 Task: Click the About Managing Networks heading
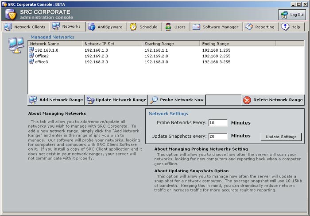tap(57, 114)
